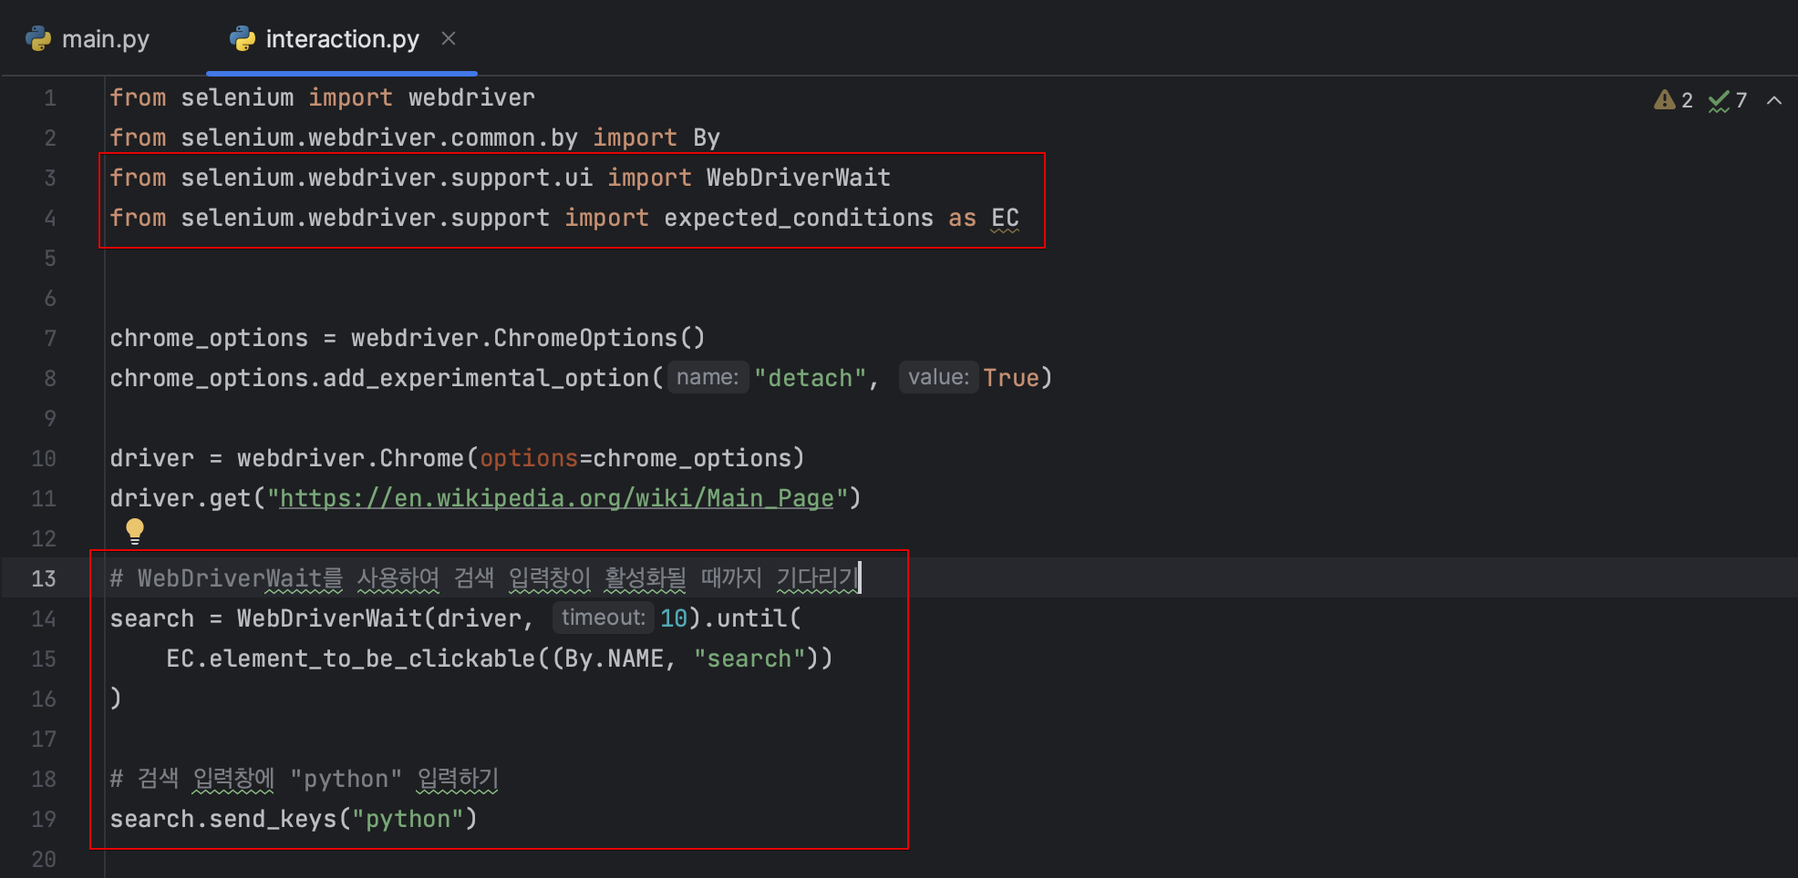The height and width of the screenshot is (878, 1798).
Task: Close the interaction.py tab
Action: [x=448, y=38]
